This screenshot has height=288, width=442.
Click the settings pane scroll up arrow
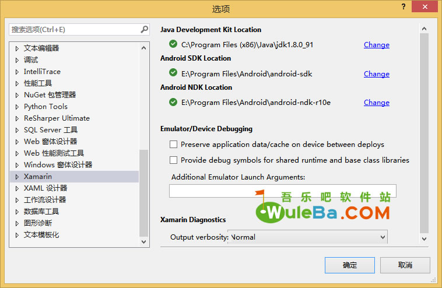[424, 29]
